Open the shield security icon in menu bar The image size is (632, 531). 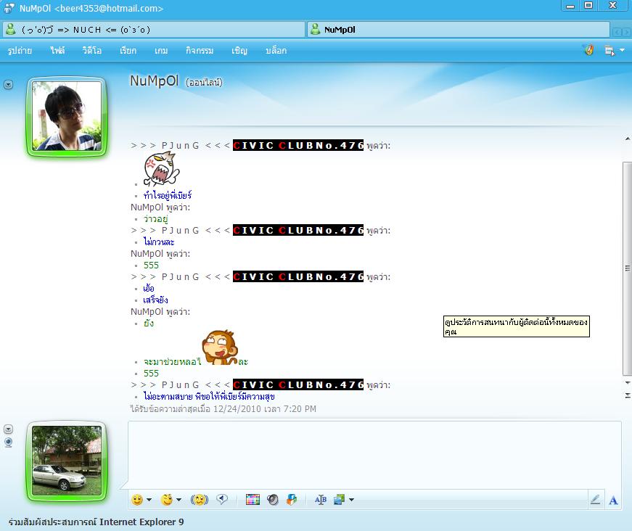(589, 51)
